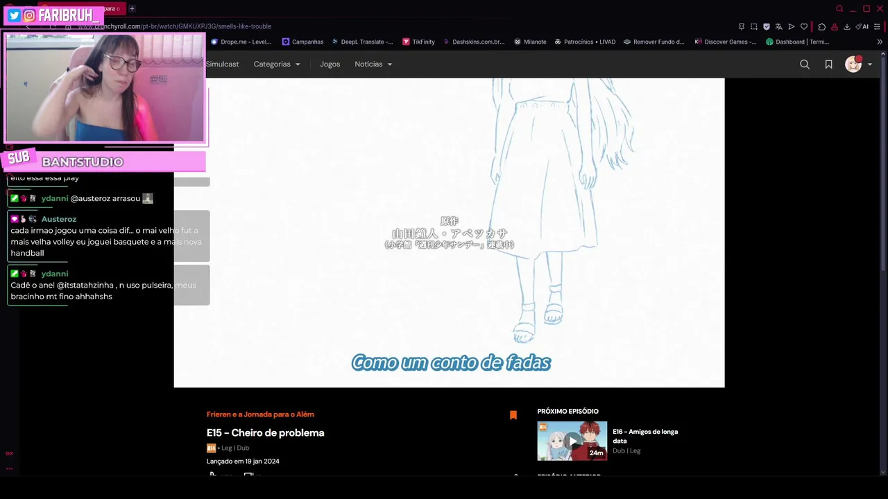888x499 pixels.
Task: Open the Simulcast menu item
Action: click(x=222, y=64)
